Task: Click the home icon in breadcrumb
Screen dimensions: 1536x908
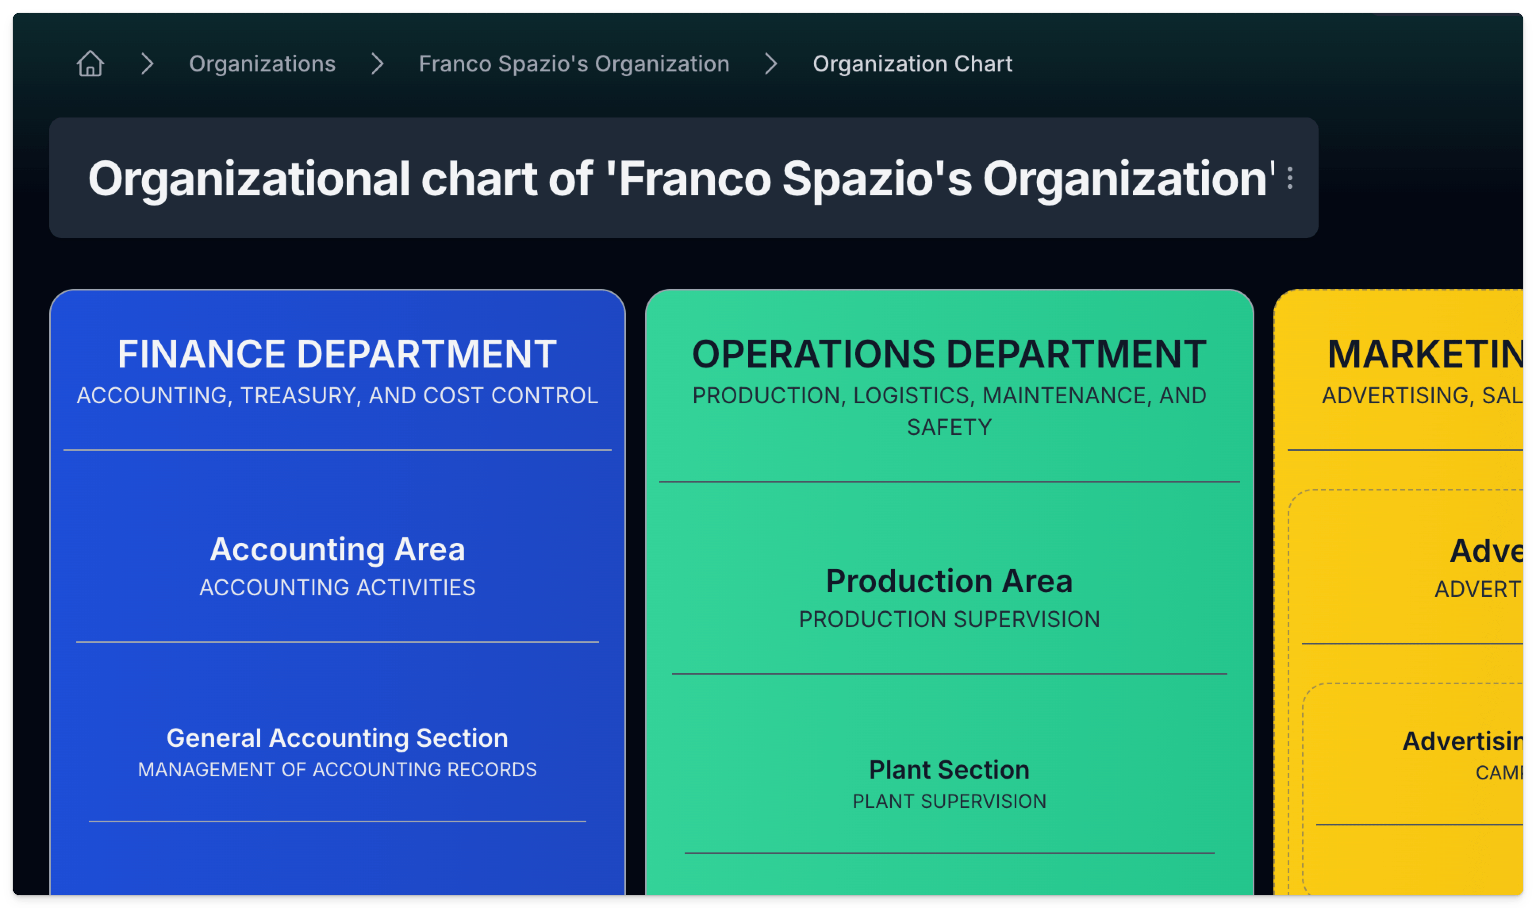Action: tap(90, 63)
